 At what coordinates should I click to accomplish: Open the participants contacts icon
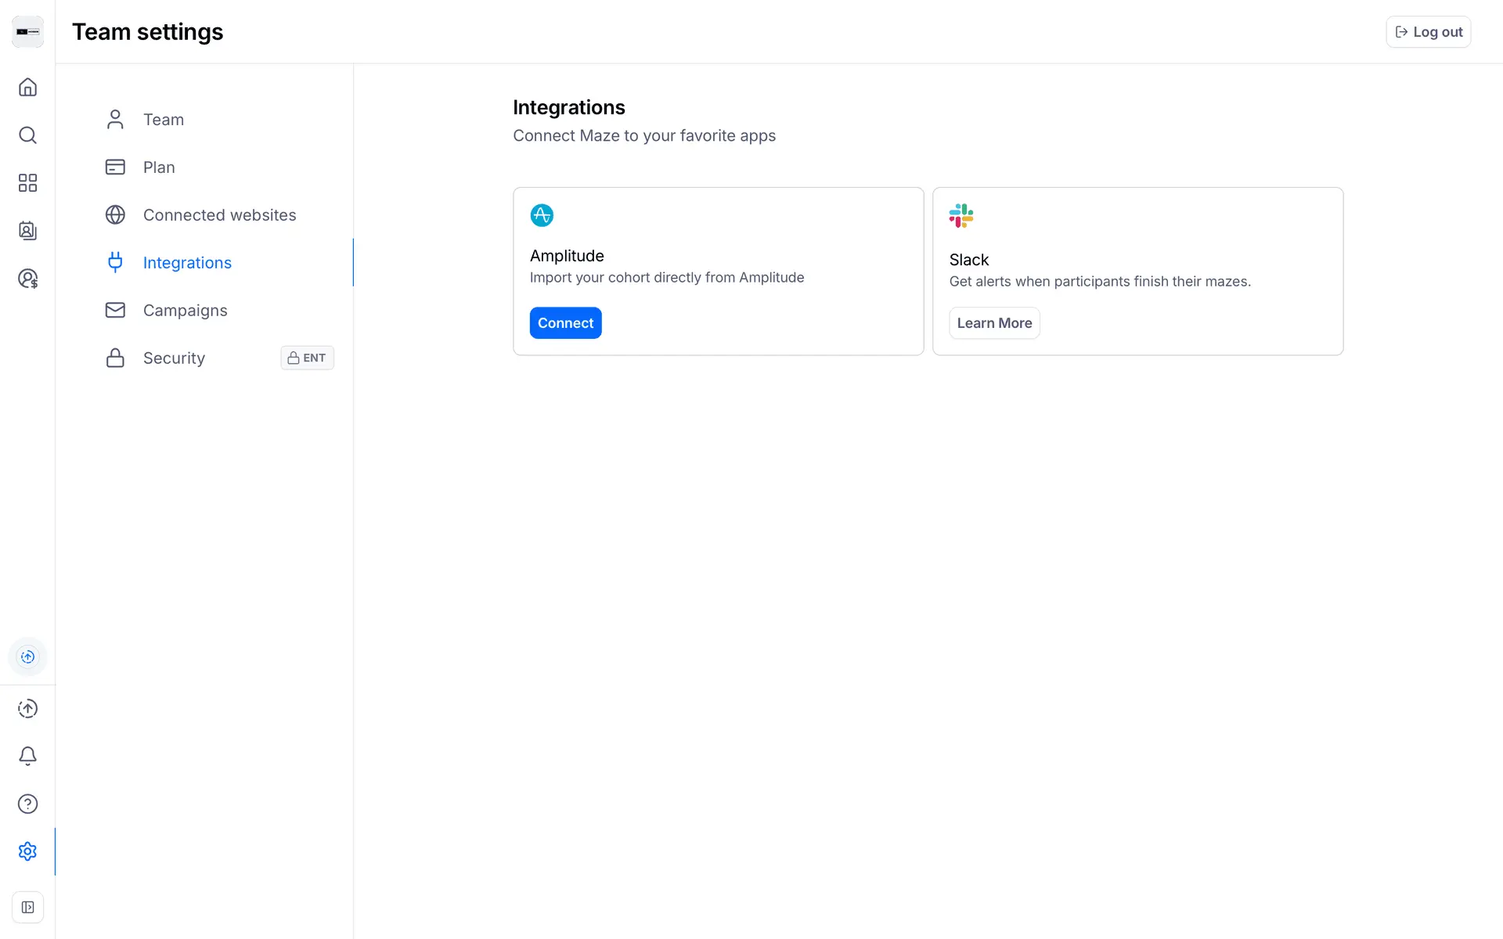click(27, 231)
